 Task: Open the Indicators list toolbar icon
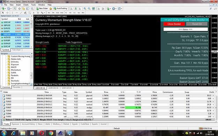coord(108,9)
